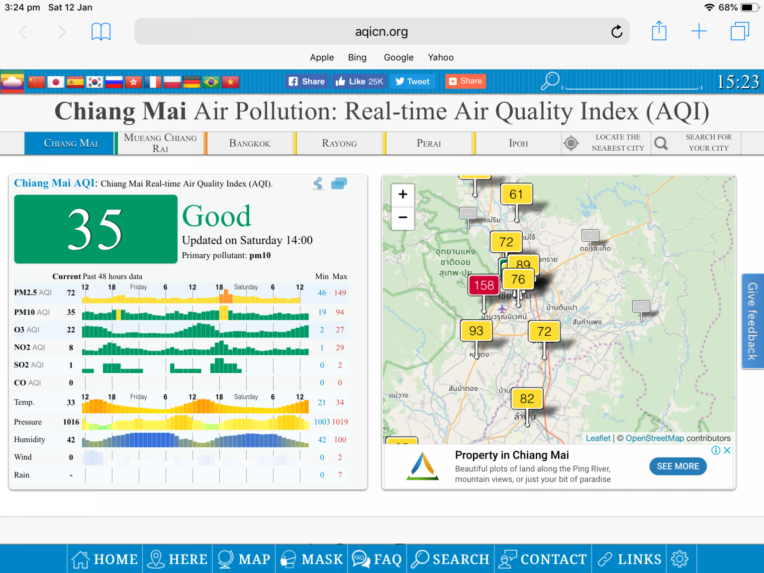Click the AQI site cloud logo
764x573 pixels.
[12, 82]
